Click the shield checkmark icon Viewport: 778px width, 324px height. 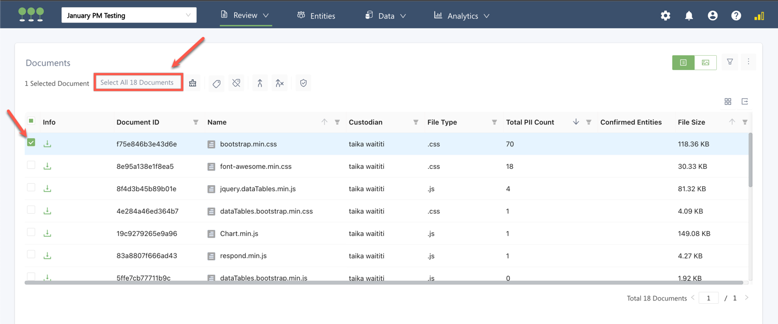tap(303, 83)
